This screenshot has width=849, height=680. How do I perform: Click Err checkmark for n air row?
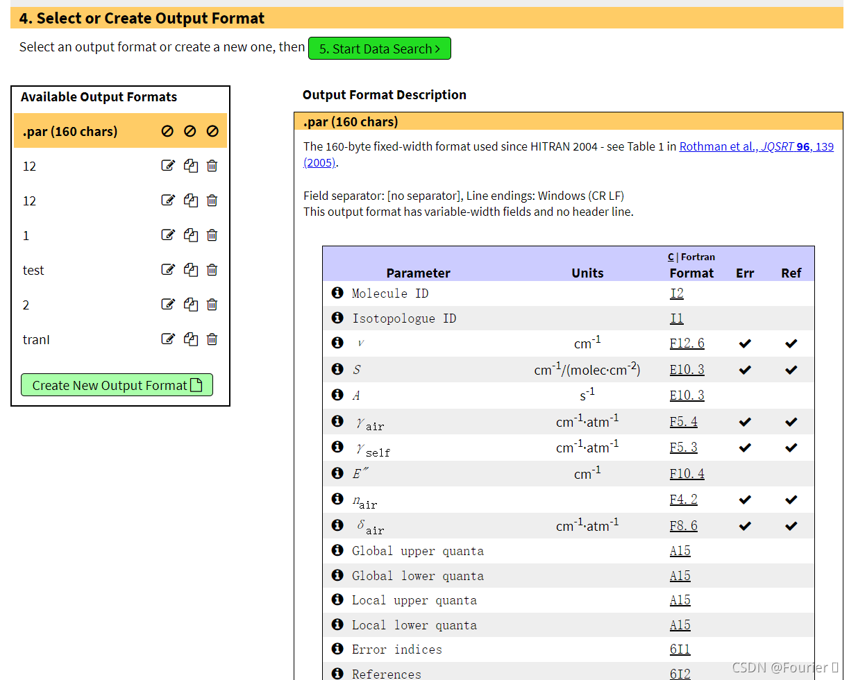(745, 500)
